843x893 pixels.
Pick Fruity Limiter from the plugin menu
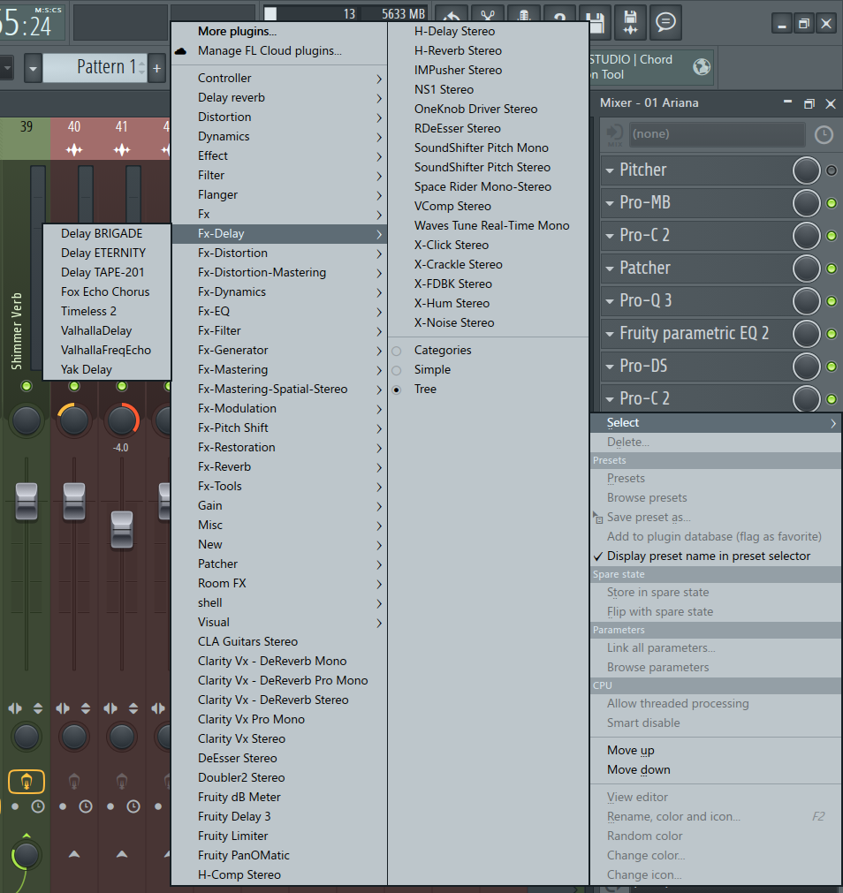[x=233, y=836]
